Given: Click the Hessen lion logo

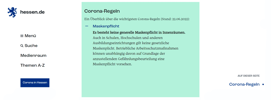Looking at the screenshot, I should 12,12.
